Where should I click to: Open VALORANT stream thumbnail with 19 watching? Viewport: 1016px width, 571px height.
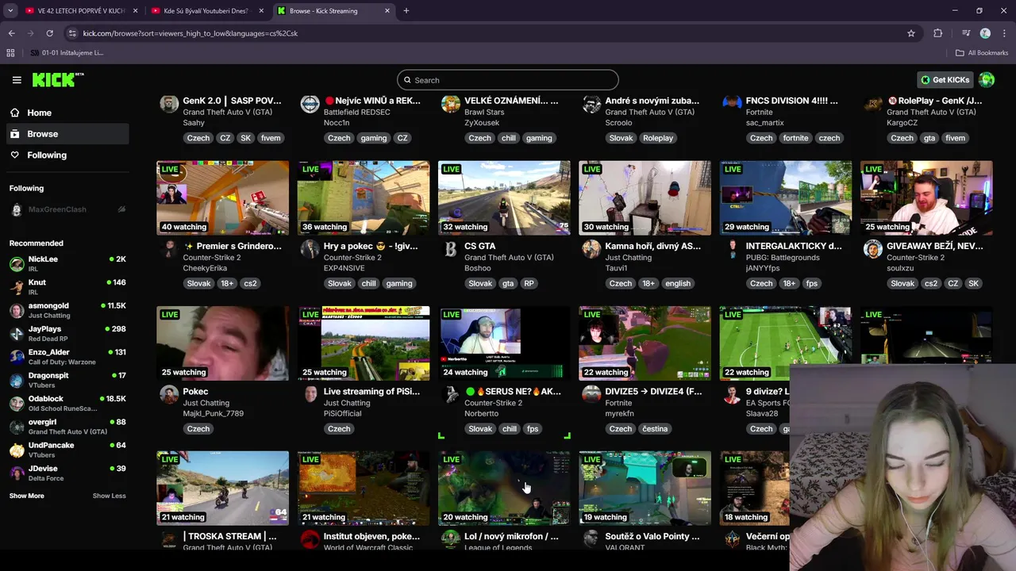[x=645, y=489]
